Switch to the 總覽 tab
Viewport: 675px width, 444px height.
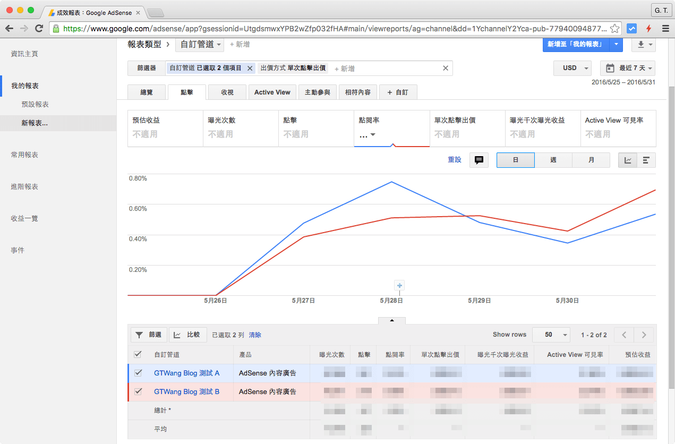pos(147,91)
